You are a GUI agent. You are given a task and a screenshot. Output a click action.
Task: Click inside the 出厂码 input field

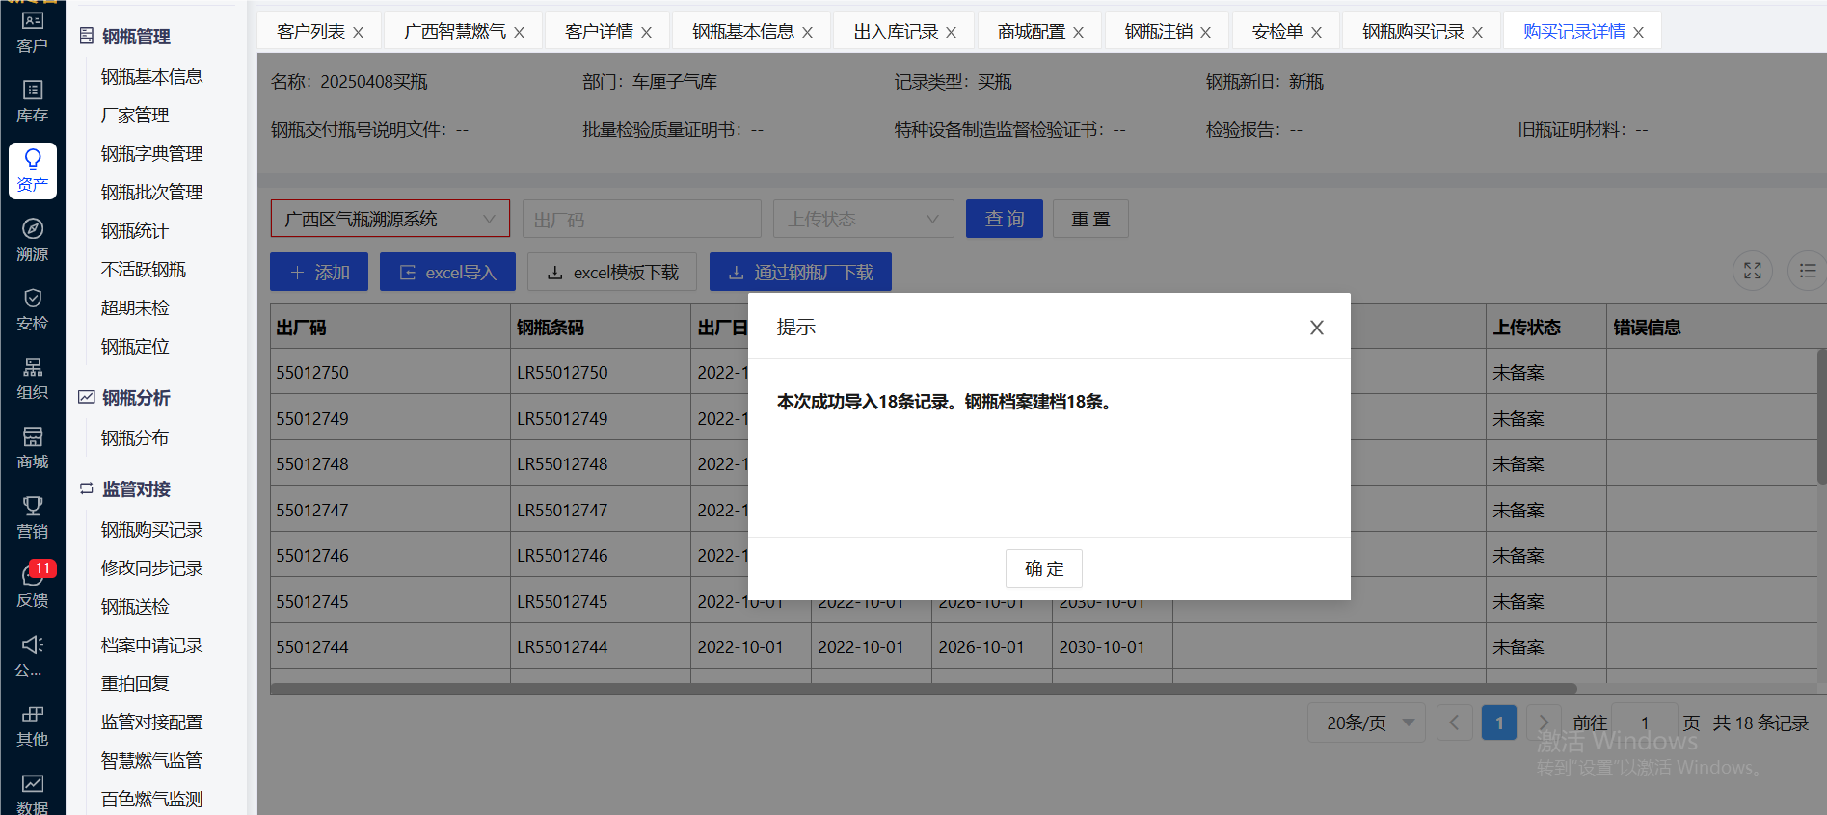(x=641, y=219)
